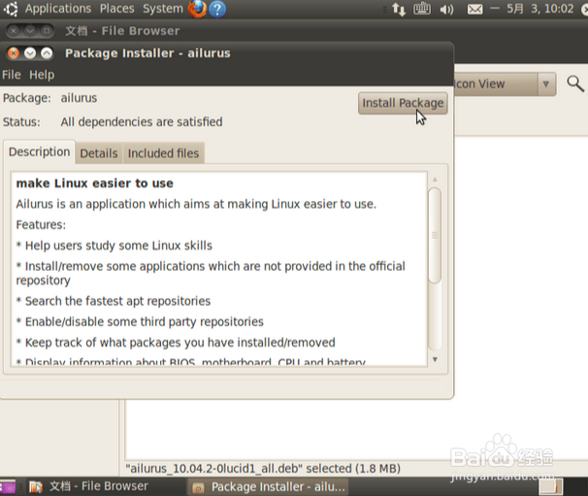
Task: Maximize the Package Installer window
Action: click(x=47, y=53)
